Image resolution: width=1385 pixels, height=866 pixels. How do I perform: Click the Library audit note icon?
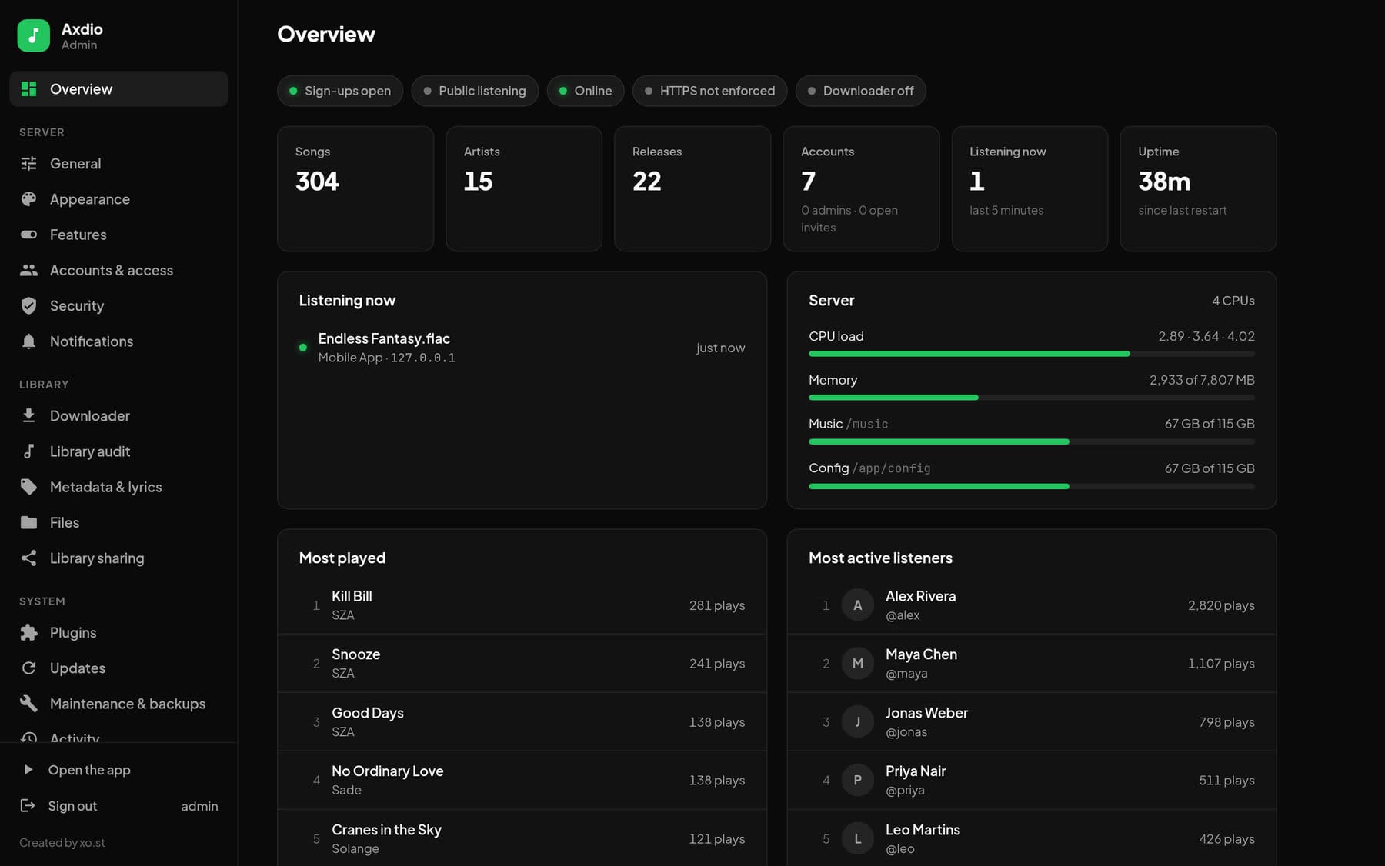coord(29,451)
